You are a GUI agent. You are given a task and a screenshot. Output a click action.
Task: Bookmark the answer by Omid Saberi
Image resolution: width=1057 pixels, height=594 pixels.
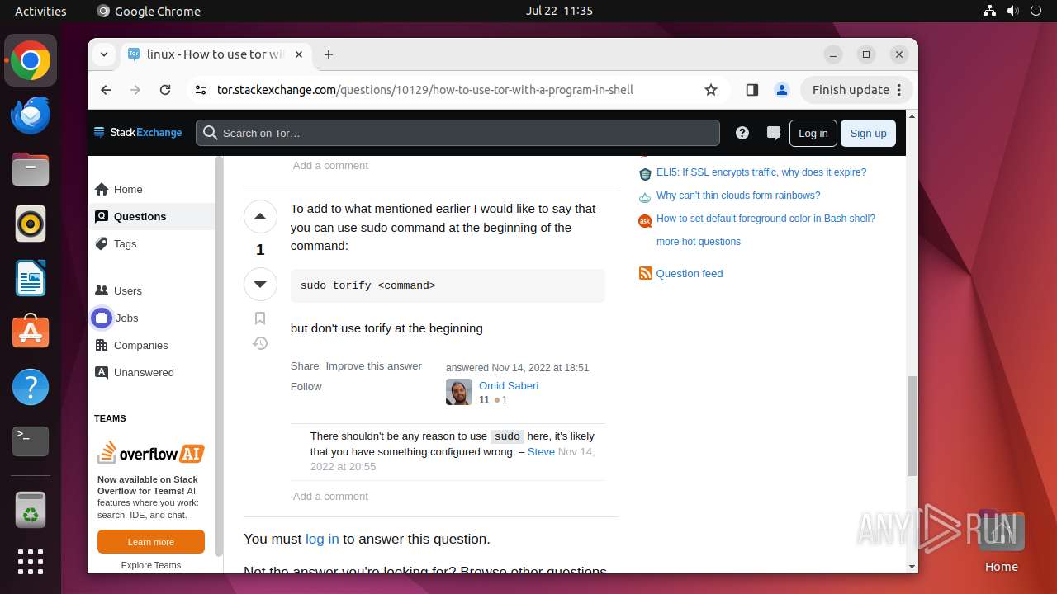pyautogui.click(x=260, y=318)
